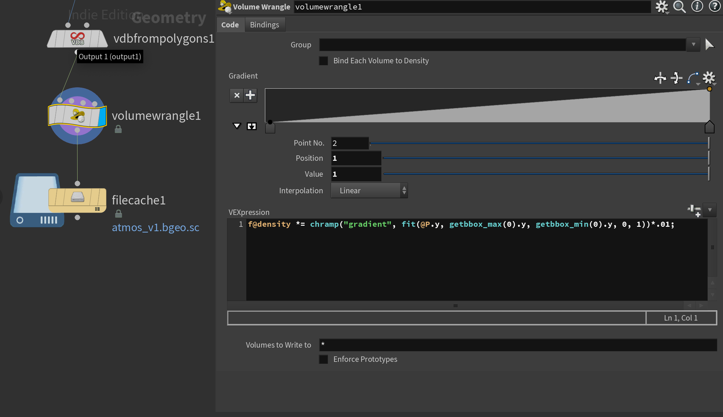Toggle the display flag on volumewrangle1
Screen dimensions: 723x417
coord(102,116)
